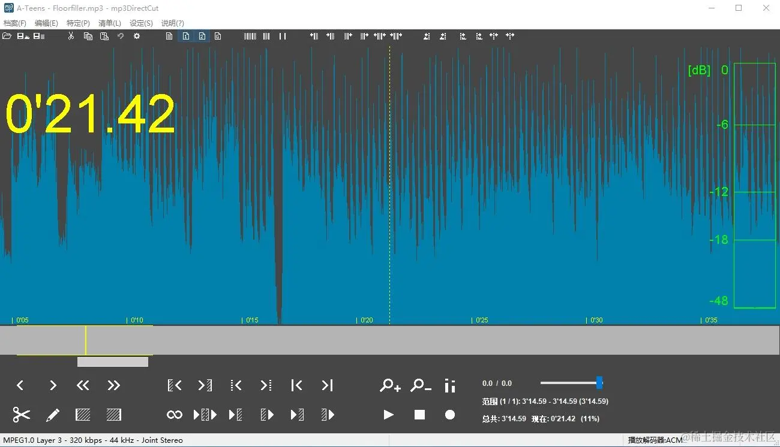Screen dimensions: 780x447
Task: Click the 0.0 / 0.0 level readout
Action: tap(497, 383)
